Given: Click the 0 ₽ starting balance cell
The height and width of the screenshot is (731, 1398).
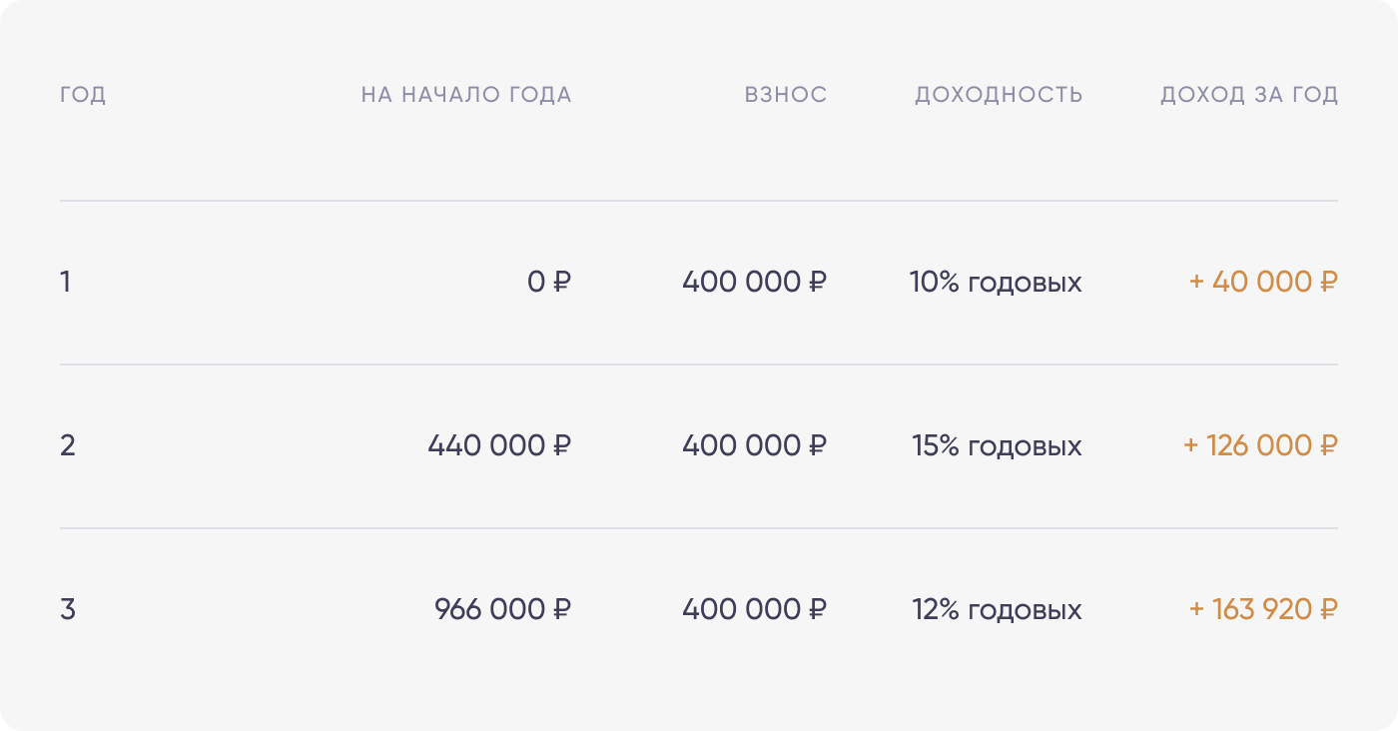Looking at the screenshot, I should [x=549, y=283].
